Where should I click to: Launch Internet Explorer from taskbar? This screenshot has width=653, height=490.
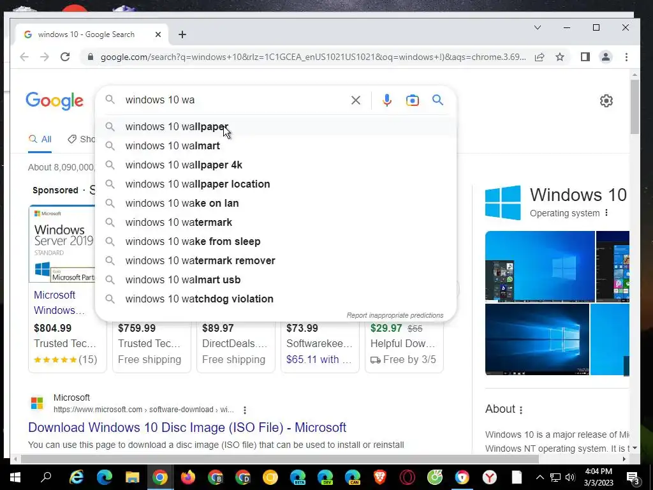click(77, 477)
